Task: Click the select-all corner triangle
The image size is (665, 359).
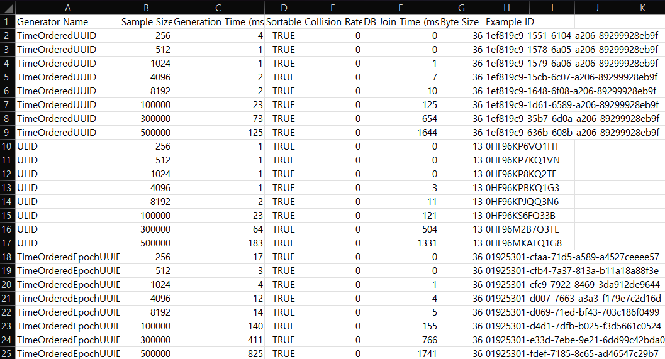Action: tap(8, 8)
